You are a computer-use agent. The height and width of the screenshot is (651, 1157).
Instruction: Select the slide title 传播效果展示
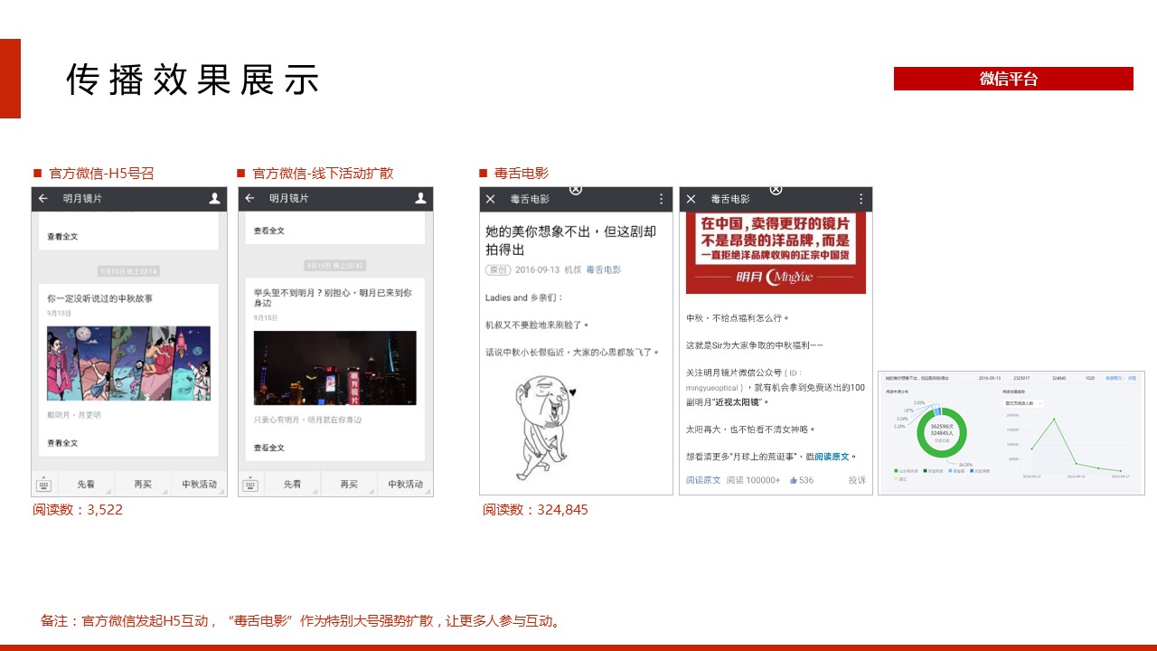[x=193, y=80]
